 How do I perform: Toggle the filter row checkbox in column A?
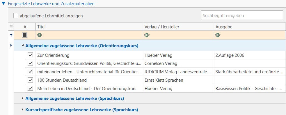point(25,35)
